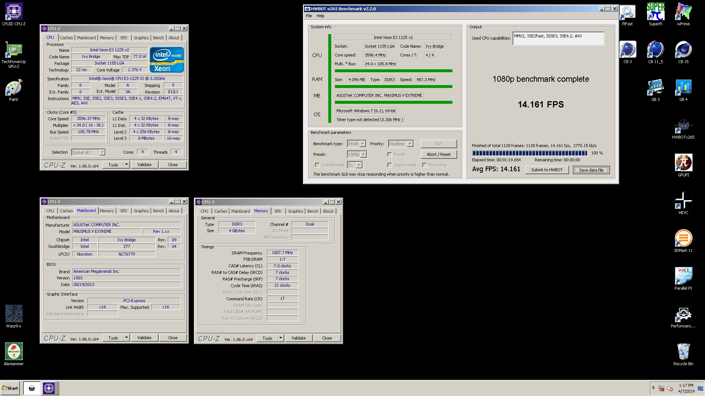Screen dimensions: 705x396
Task: Click Intel Xeon logo in CPU-Z
Action: click(x=167, y=59)
